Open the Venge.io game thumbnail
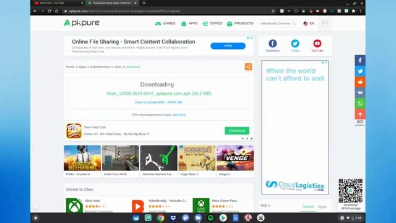The image size is (396, 223). (235, 158)
